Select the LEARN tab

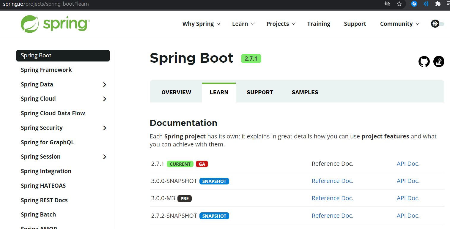tap(219, 92)
